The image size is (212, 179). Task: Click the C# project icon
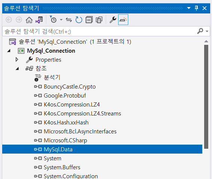pyautogui.click(x=21, y=51)
